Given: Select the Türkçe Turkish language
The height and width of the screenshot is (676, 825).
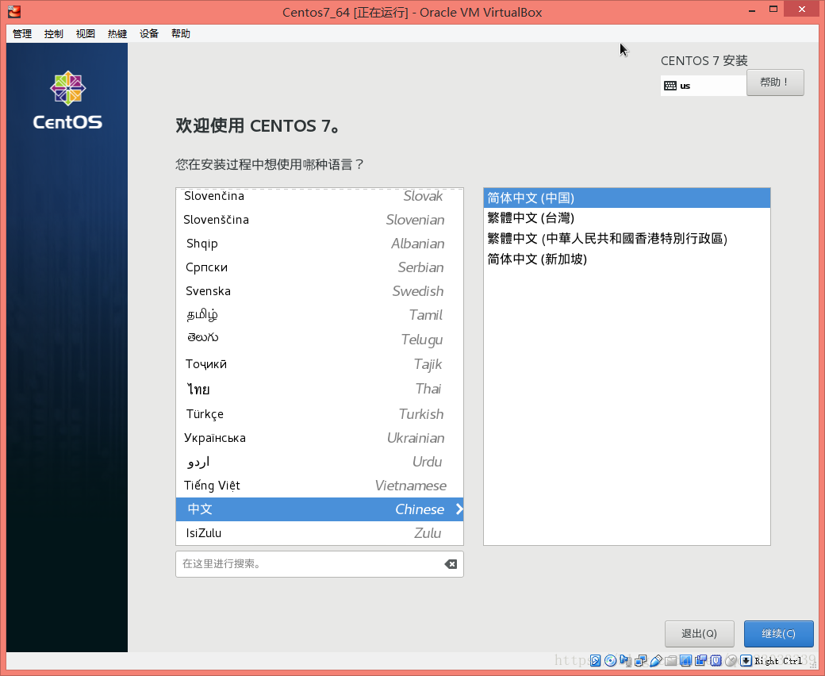Looking at the screenshot, I should [x=320, y=414].
